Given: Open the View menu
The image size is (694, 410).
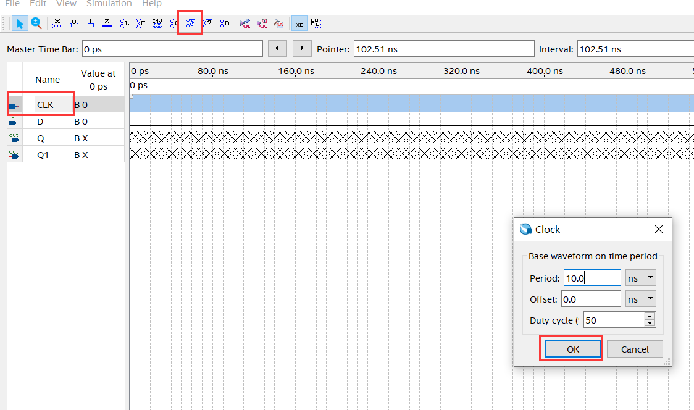Looking at the screenshot, I should tap(67, 4).
